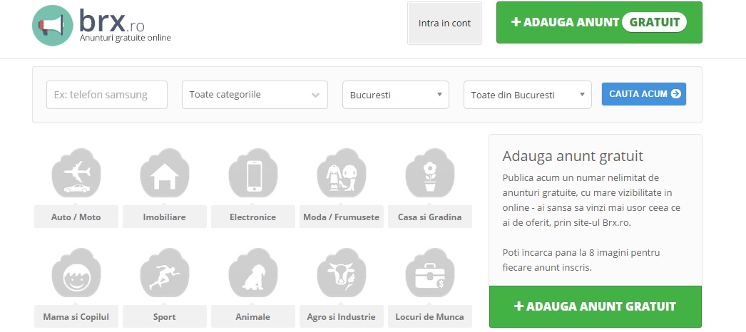The height and width of the screenshot is (332, 746).
Task: Click the Cauta Acum search button
Action: coord(643,94)
